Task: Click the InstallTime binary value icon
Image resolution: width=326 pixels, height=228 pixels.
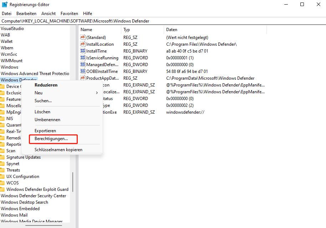Action: [83, 51]
